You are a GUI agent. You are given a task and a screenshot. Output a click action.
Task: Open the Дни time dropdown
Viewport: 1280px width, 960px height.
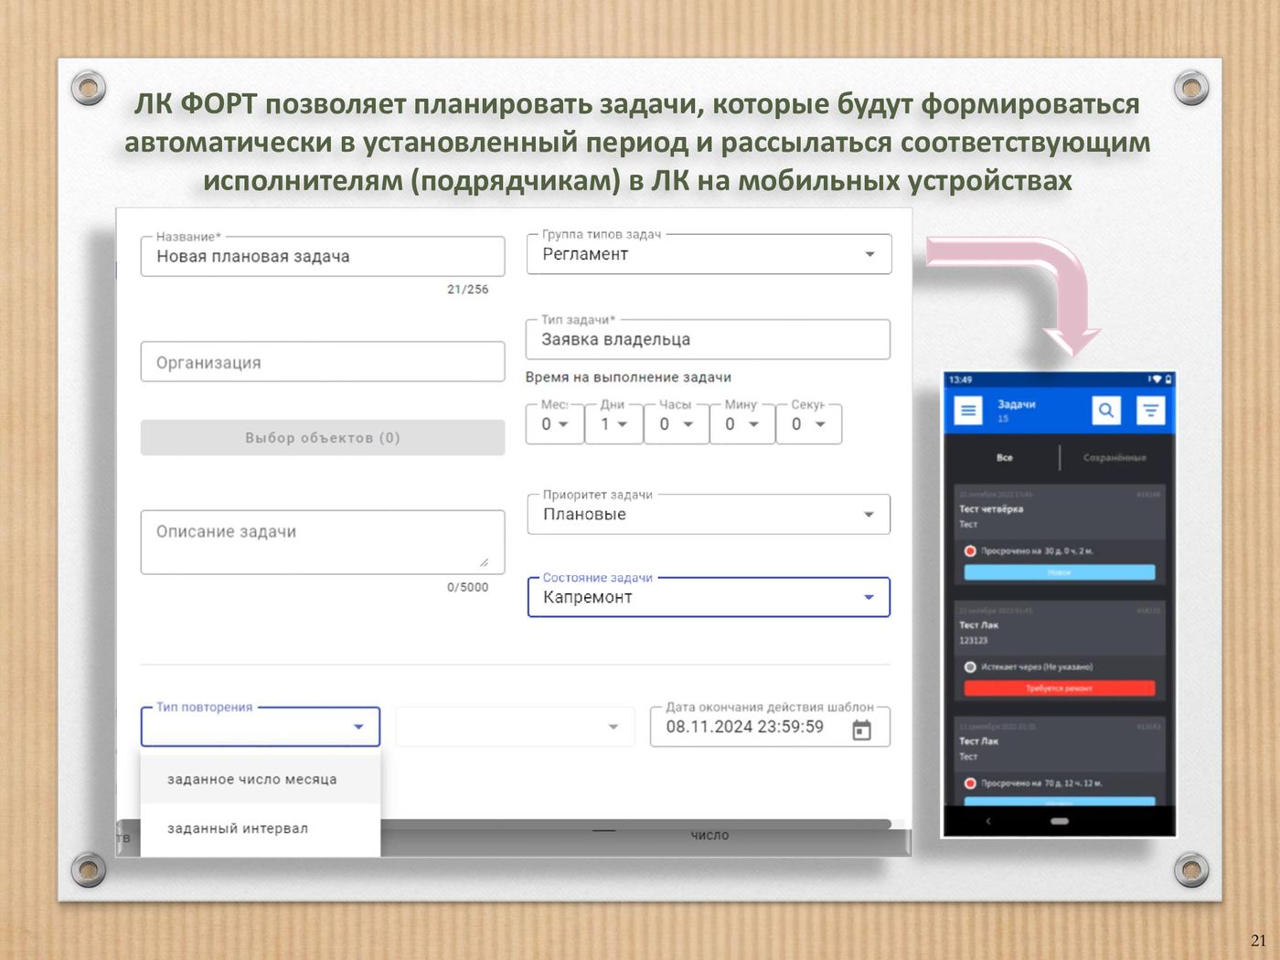click(x=613, y=424)
